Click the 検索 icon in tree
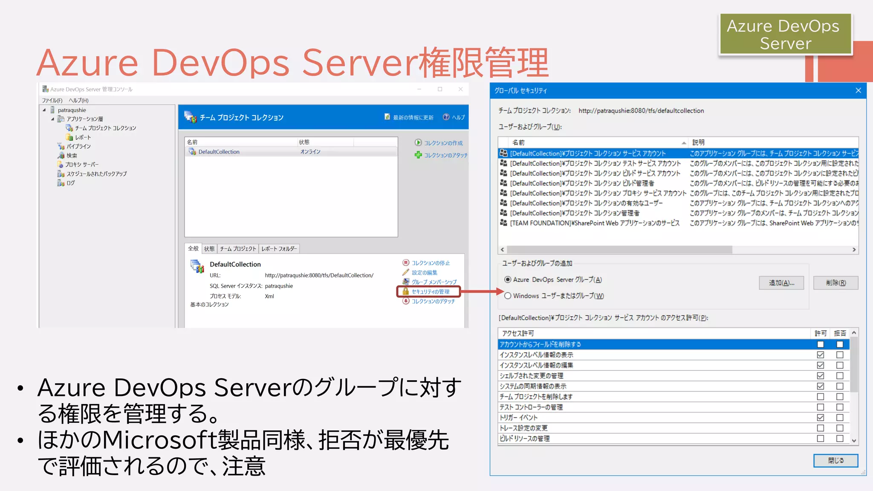This screenshot has width=873, height=491. [61, 156]
